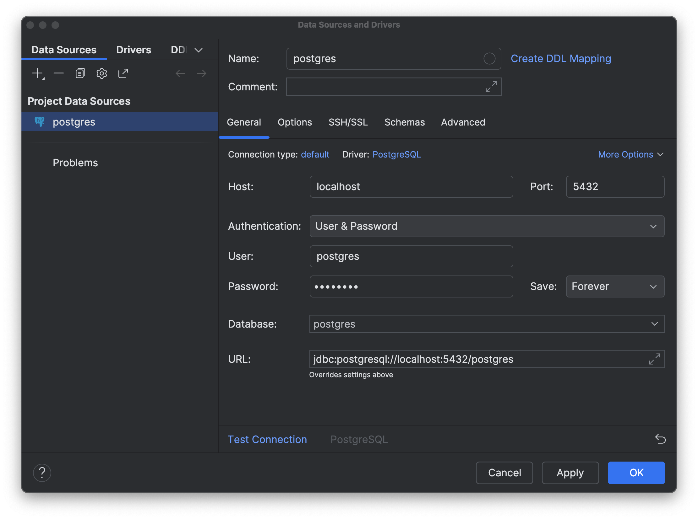Expand the Comment field editor
This screenshot has width=698, height=519.
(x=491, y=87)
